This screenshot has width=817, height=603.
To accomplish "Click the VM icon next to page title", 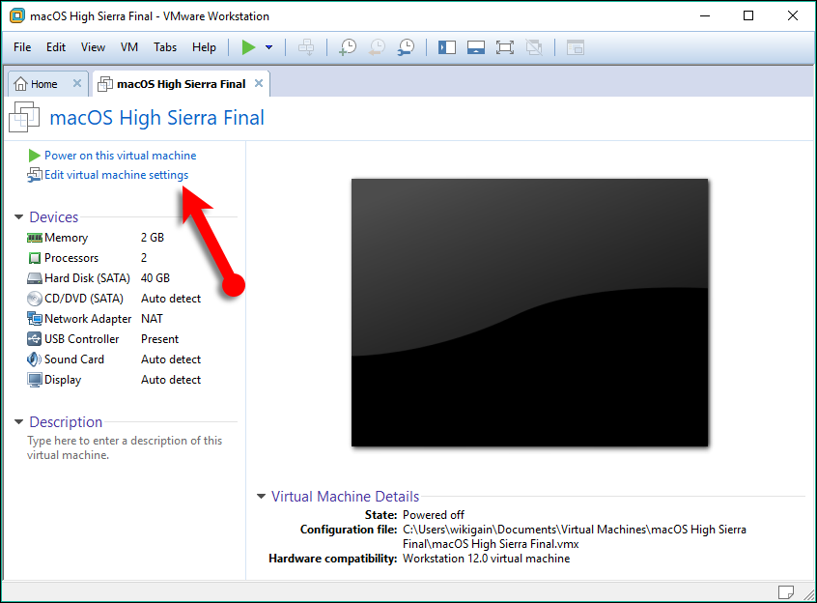I will (x=24, y=117).
